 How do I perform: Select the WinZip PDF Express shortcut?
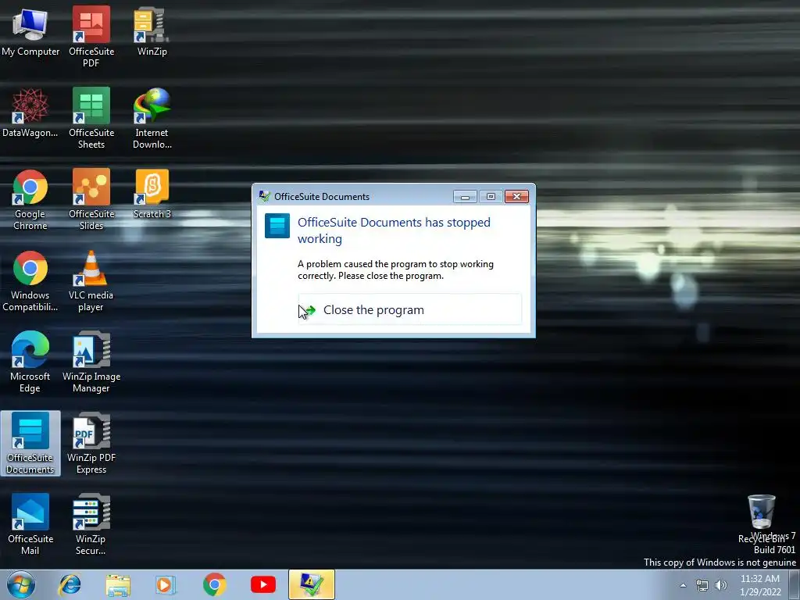point(91,443)
